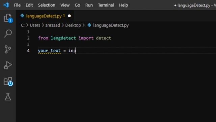Open the Go menu
This screenshot has width=216, height=122.
pyautogui.click(x=77, y=5)
